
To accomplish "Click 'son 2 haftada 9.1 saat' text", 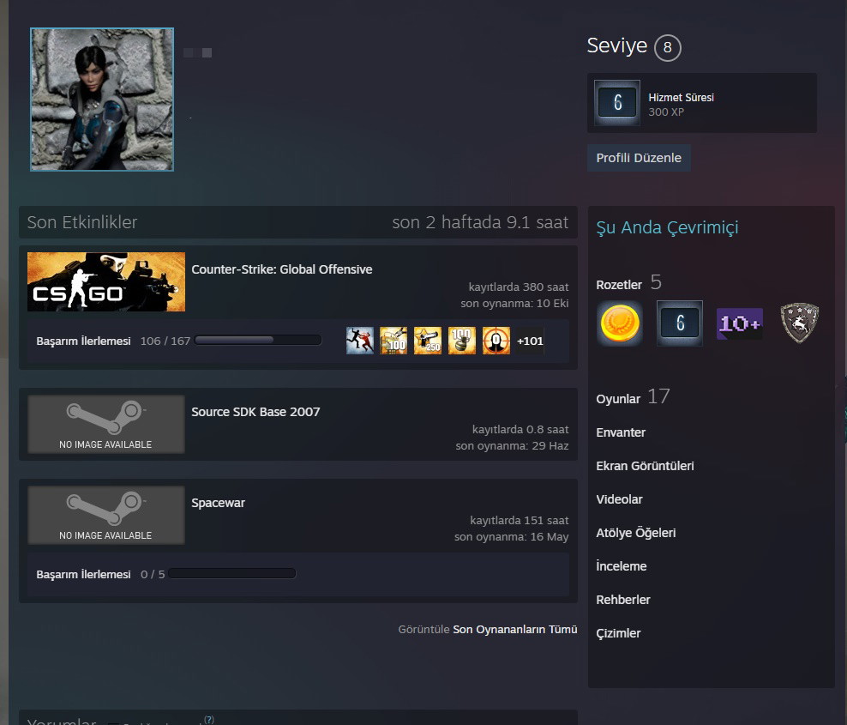I will click(x=480, y=222).
